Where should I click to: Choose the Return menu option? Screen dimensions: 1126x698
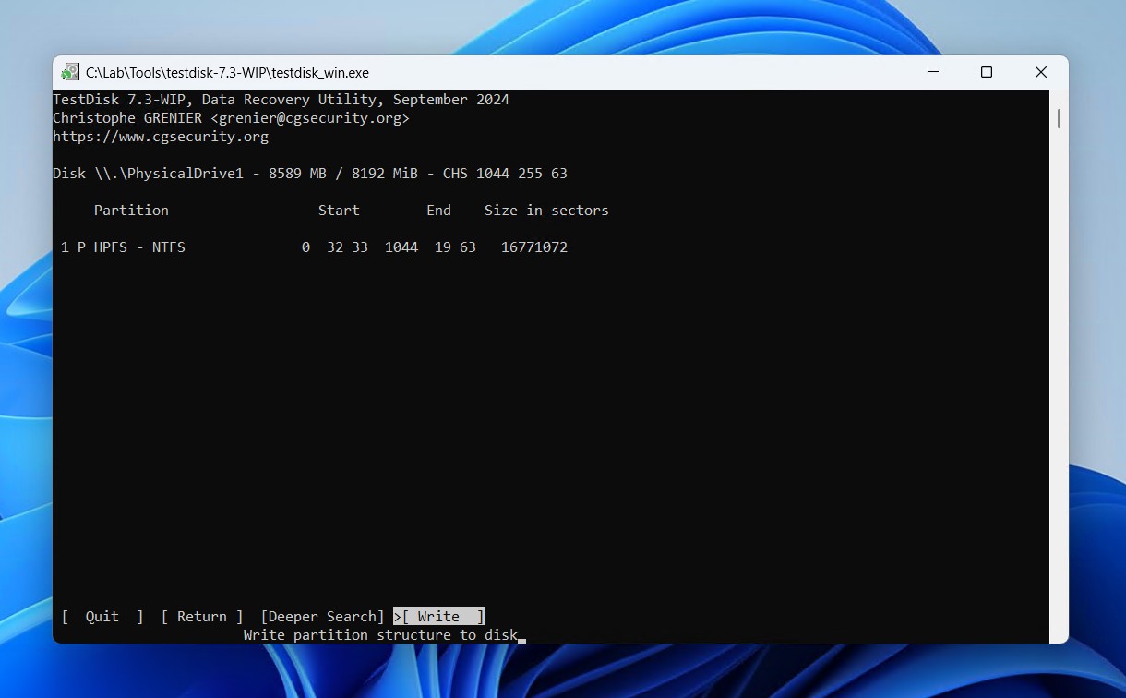point(202,617)
